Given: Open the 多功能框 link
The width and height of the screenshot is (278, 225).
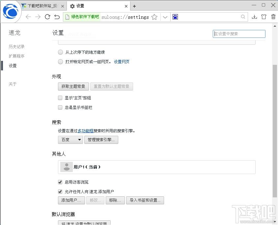Looking at the screenshot, I should pyautogui.click(x=86, y=131).
